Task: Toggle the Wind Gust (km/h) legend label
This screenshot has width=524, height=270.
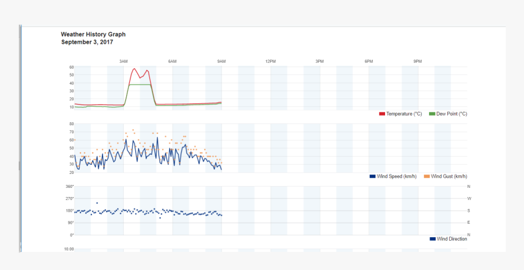Action: [x=448, y=176]
